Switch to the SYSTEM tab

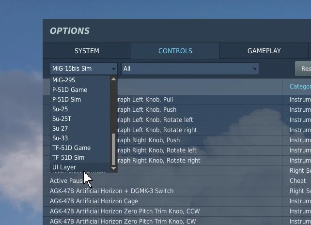click(x=87, y=51)
